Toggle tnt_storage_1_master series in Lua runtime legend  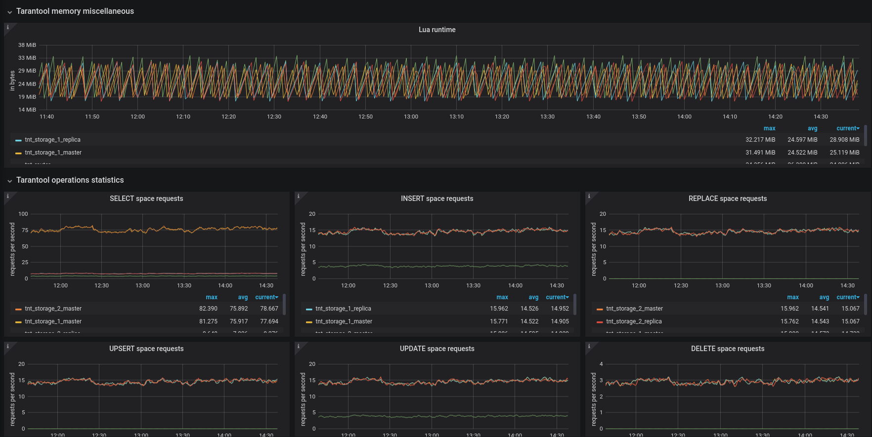53,153
